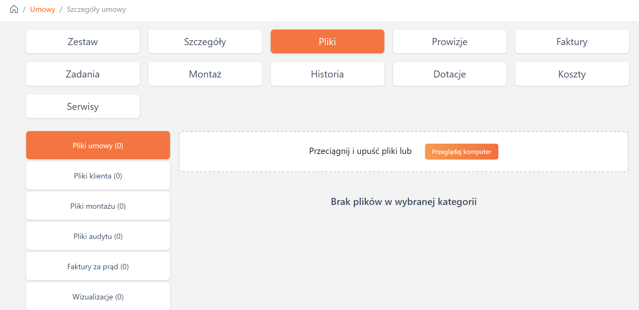Screen dimensions: 639x310
Task: Select Faktury za prąd (0) category
Action: coord(98,267)
